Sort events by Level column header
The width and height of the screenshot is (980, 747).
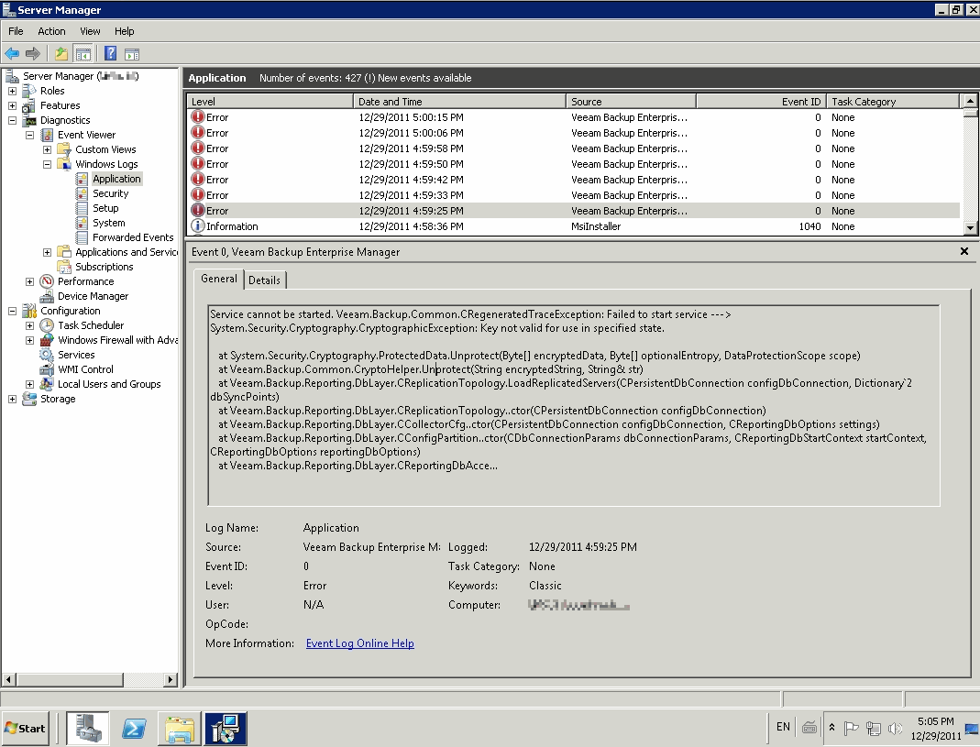coord(270,101)
